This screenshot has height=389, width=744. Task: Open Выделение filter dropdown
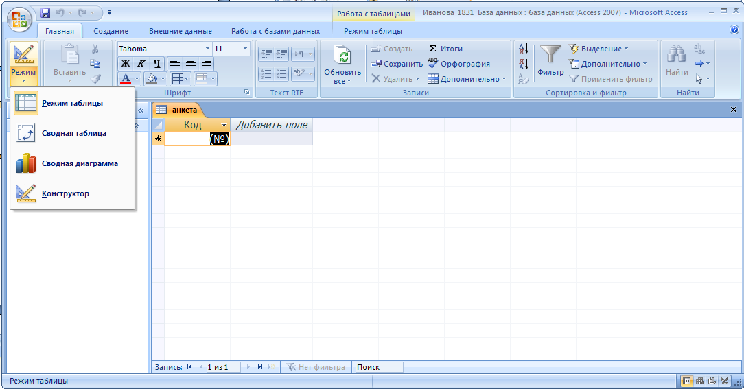tap(598, 49)
